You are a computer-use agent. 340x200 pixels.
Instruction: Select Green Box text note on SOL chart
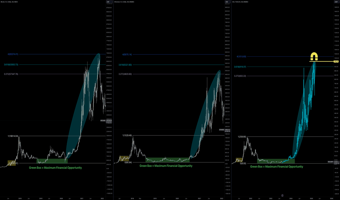pos(277,167)
